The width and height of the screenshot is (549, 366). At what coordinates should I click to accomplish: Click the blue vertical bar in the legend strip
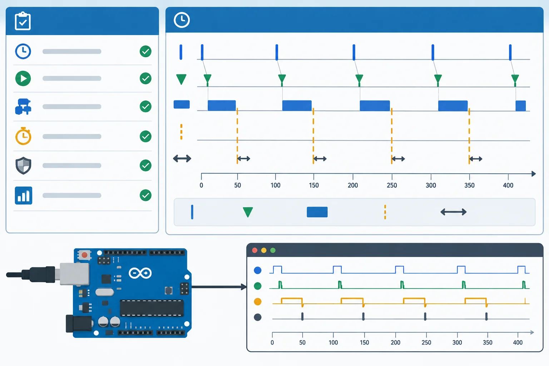point(192,212)
